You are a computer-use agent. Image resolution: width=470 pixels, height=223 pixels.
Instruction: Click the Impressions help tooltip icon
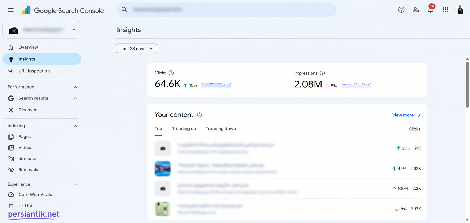tap(322, 73)
